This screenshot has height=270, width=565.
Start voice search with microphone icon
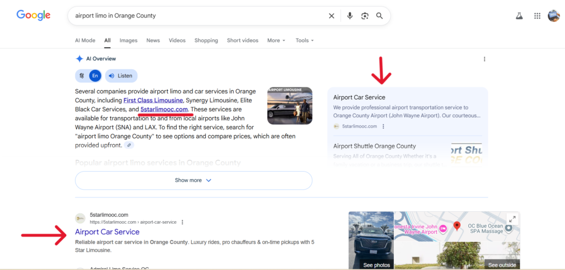pyautogui.click(x=349, y=16)
